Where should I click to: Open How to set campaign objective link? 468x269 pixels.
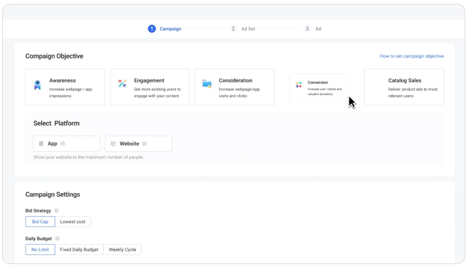click(411, 56)
